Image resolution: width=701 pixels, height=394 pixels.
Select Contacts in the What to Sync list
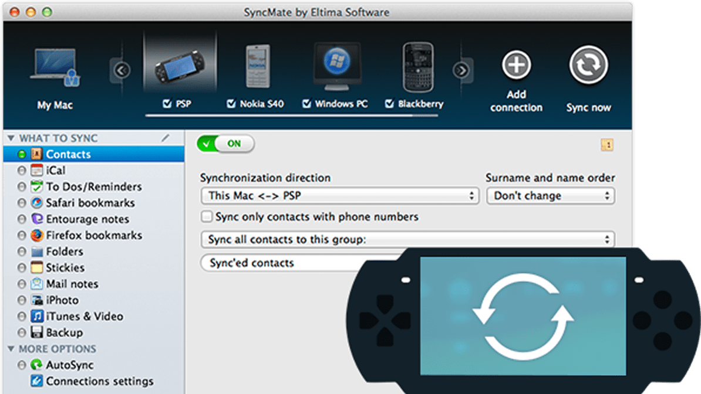(x=68, y=154)
